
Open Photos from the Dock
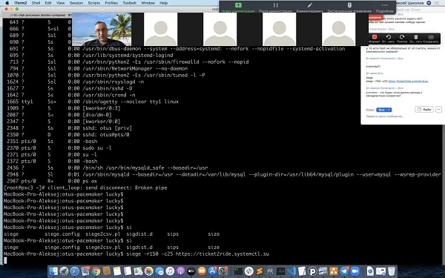[149, 271]
